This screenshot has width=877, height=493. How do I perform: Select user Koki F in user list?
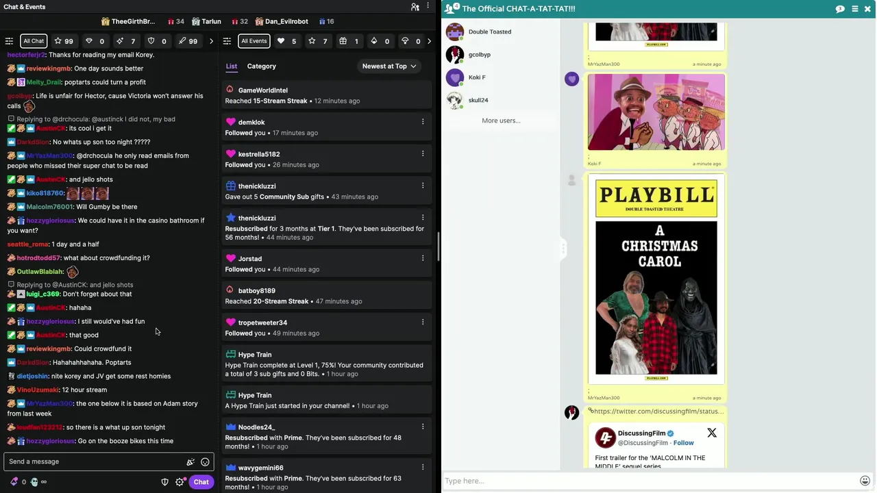pos(500,77)
